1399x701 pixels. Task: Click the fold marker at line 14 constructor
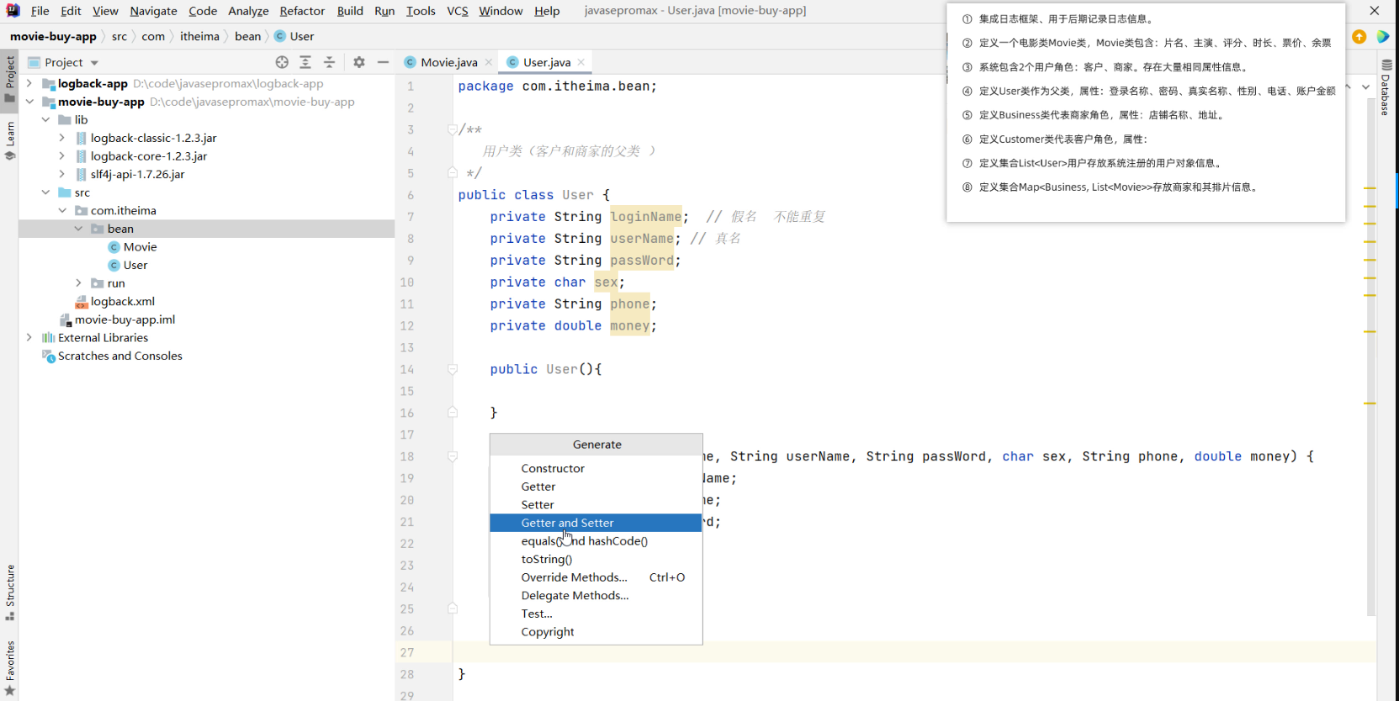[453, 369]
